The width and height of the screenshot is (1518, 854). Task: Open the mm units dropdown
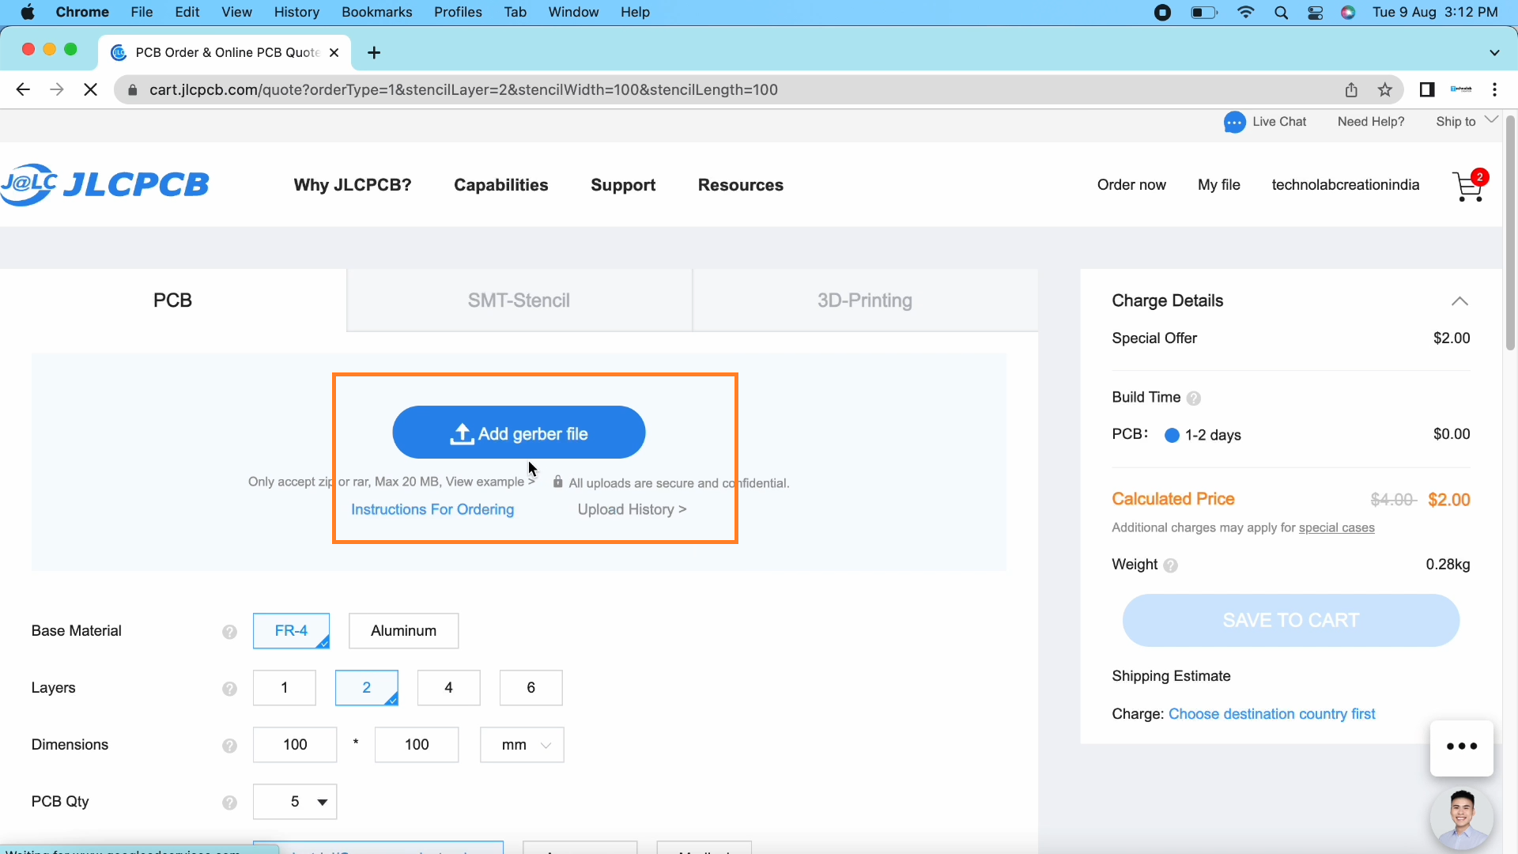click(522, 745)
